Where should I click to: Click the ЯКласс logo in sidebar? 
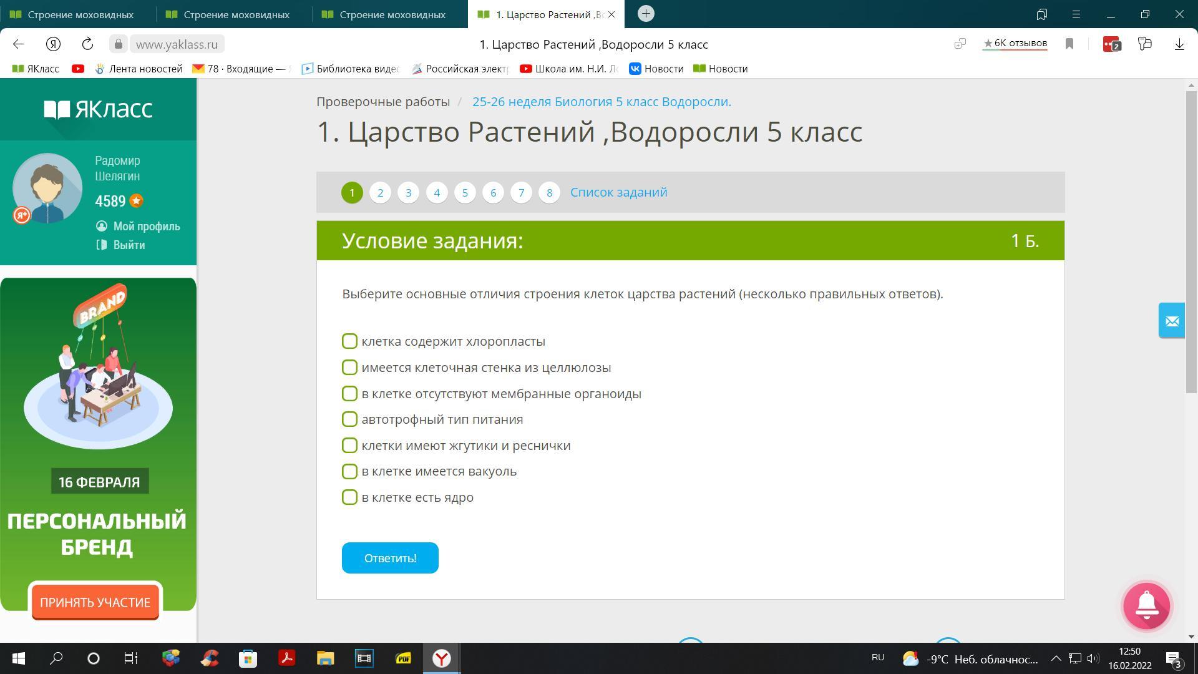[98, 109]
